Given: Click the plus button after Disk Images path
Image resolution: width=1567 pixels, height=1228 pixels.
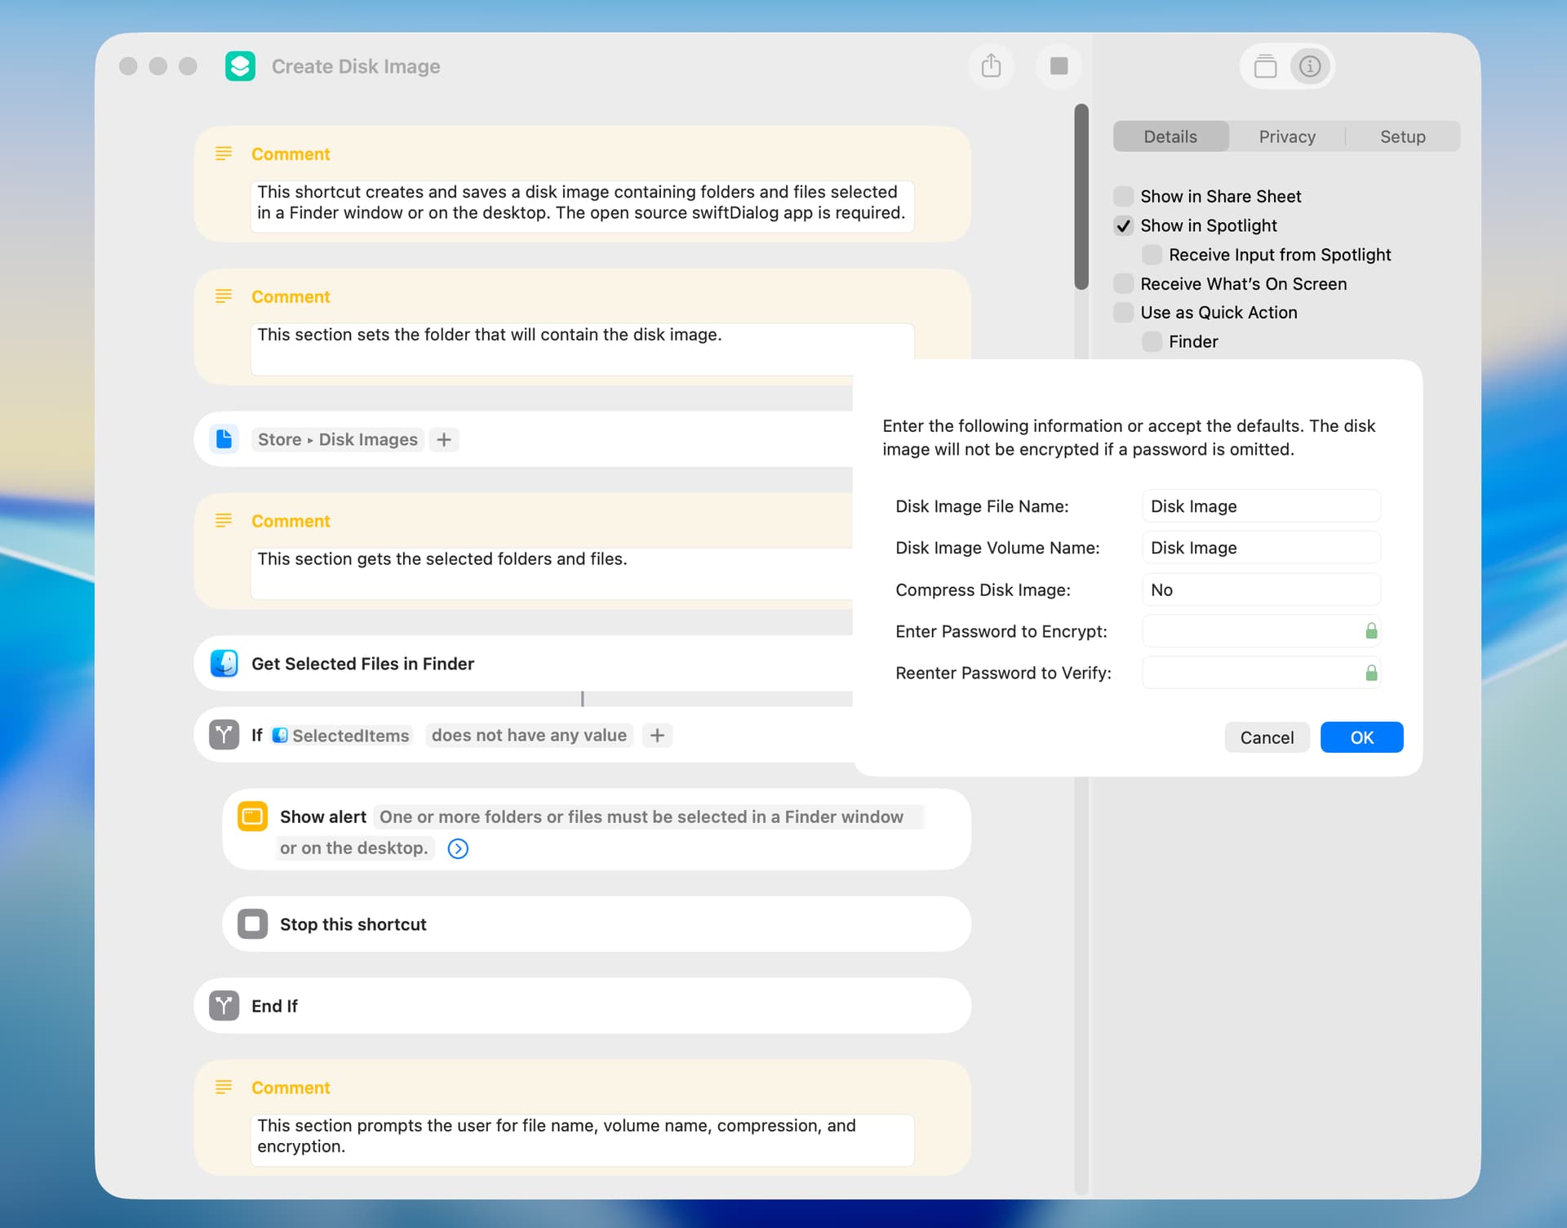Looking at the screenshot, I should click(x=444, y=440).
